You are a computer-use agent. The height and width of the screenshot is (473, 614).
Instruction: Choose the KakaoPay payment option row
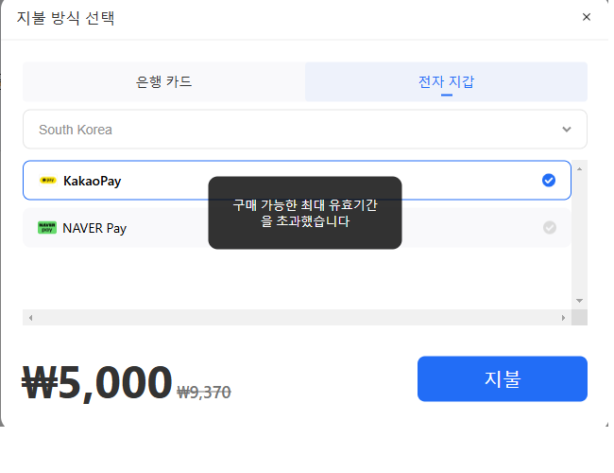[297, 181]
